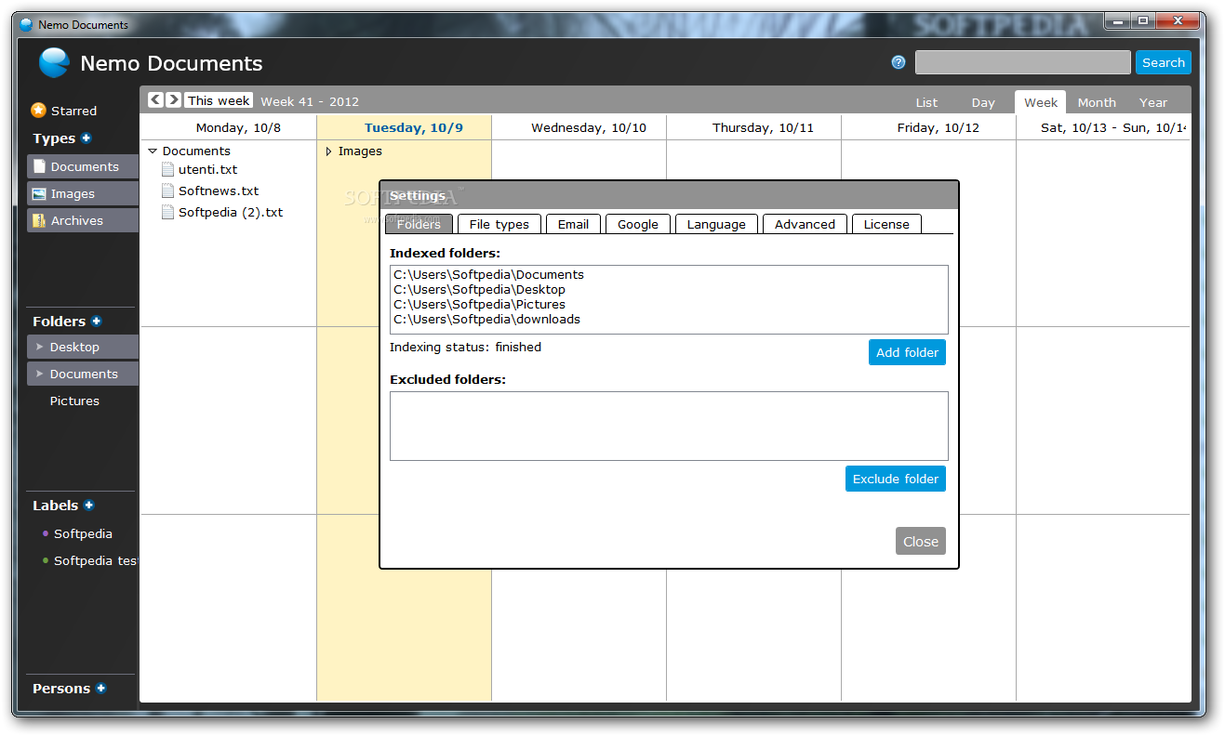Add a new type with the plus icon
1225x736 pixels.
tap(87, 138)
